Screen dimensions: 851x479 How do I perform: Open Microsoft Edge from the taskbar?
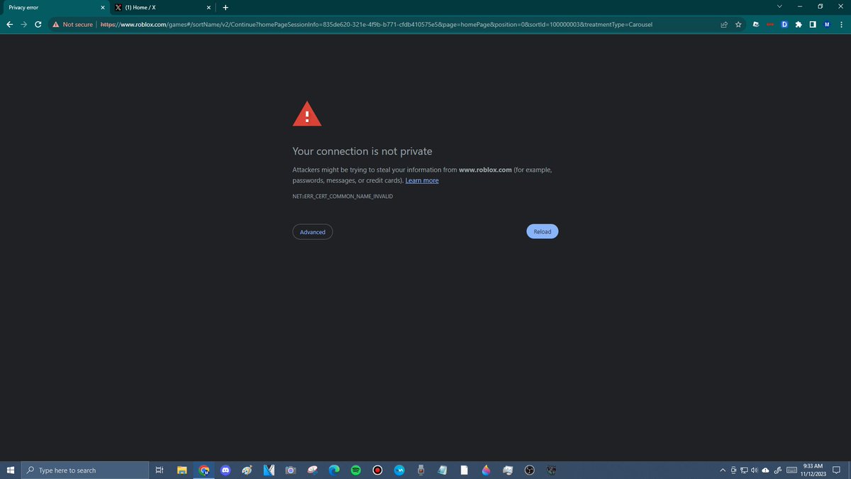pos(334,470)
